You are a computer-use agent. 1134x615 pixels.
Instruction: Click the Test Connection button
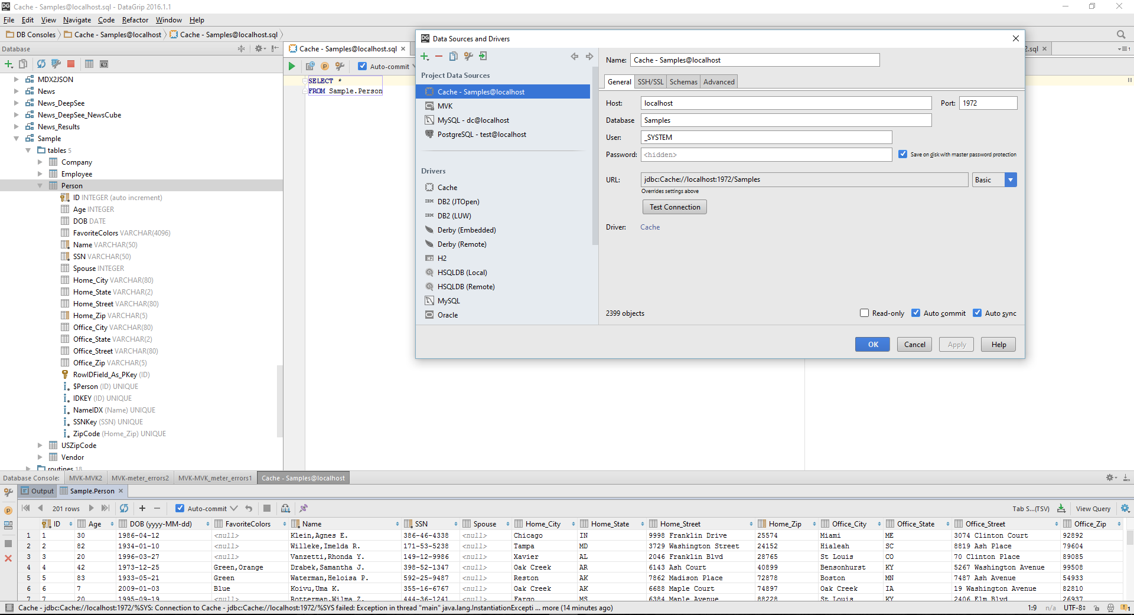tap(674, 207)
